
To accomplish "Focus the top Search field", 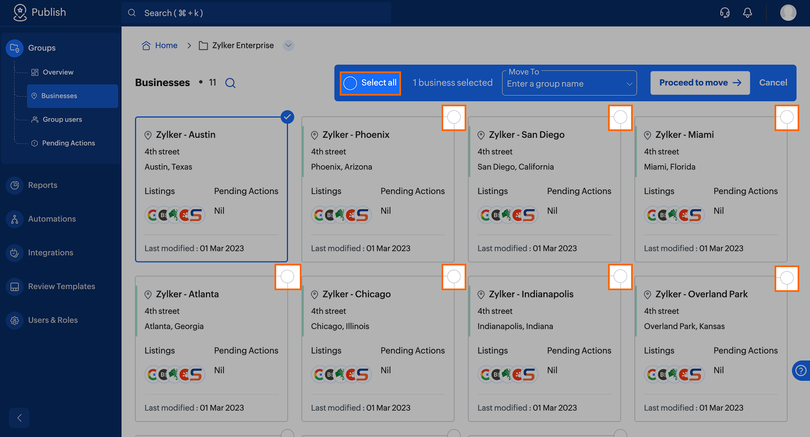I will click(256, 13).
